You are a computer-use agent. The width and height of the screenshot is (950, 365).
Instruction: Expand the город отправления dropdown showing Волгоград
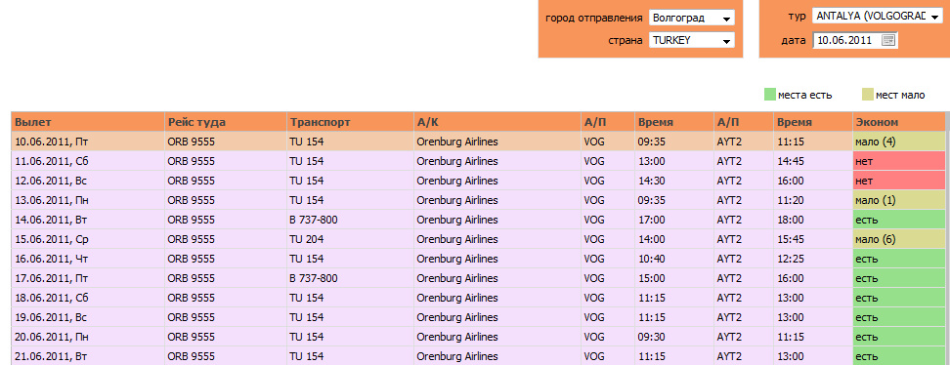(x=691, y=18)
